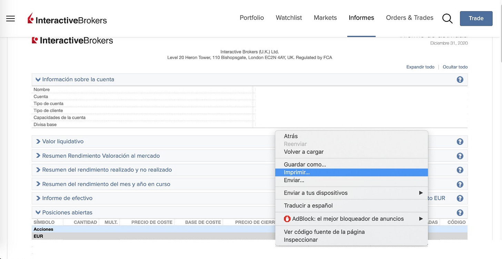
Task: Click the Expandir todo link
Action: [420, 67]
